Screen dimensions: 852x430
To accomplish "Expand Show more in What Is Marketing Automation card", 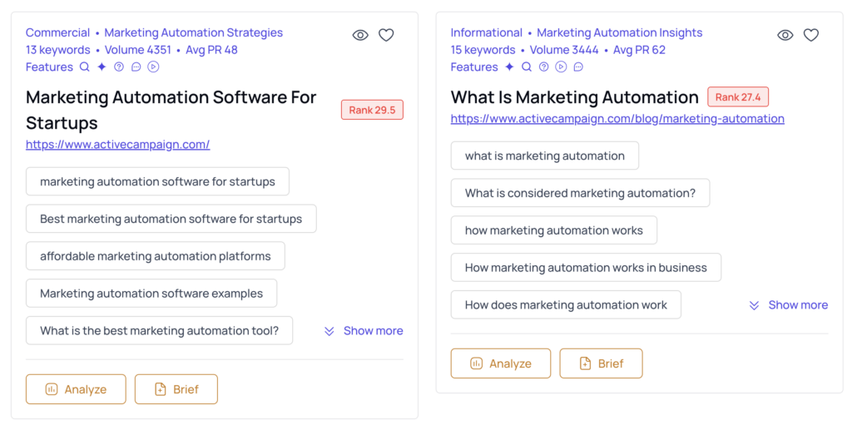I will point(788,305).
